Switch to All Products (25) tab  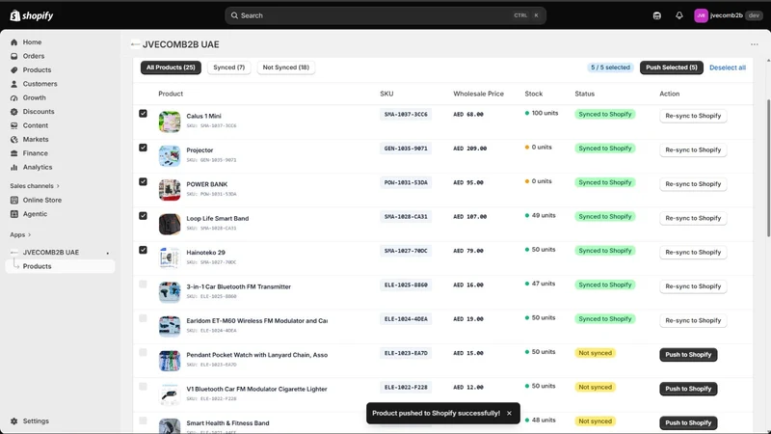pyautogui.click(x=171, y=68)
